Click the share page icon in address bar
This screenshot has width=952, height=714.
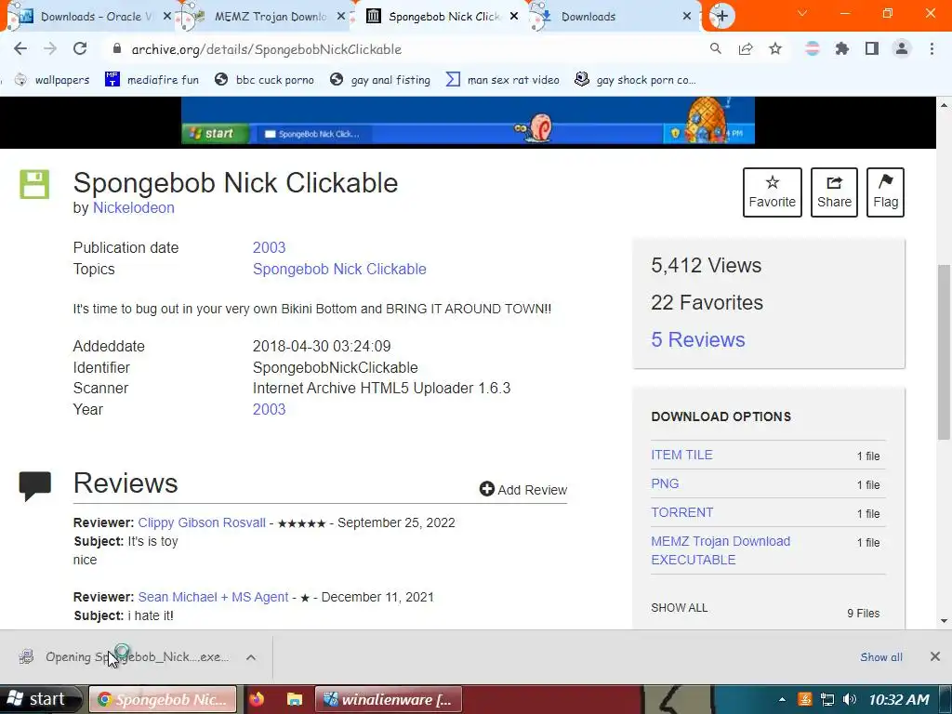coord(746,49)
